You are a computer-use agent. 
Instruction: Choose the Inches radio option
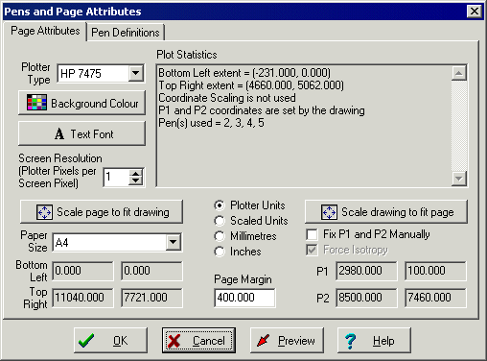point(220,252)
